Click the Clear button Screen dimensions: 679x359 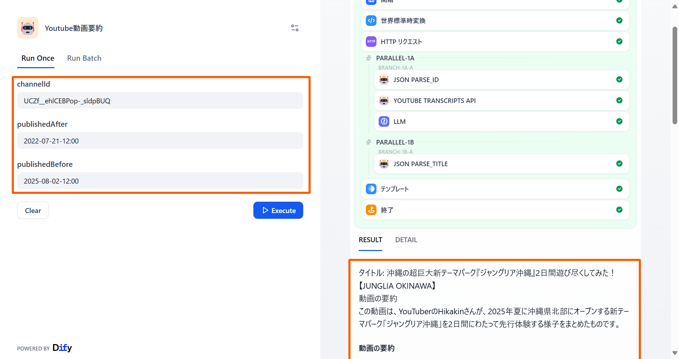click(x=33, y=211)
